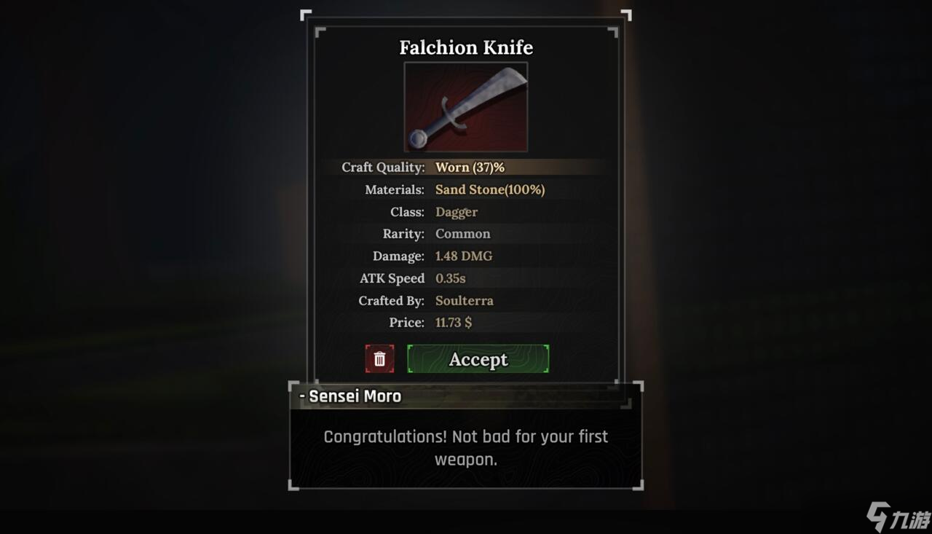The height and width of the screenshot is (534, 932).
Task: Click the 1.48 DMG damage value
Action: pos(464,256)
